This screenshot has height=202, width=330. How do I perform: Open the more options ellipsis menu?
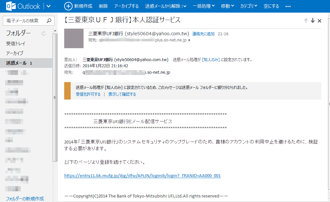click(x=288, y=6)
